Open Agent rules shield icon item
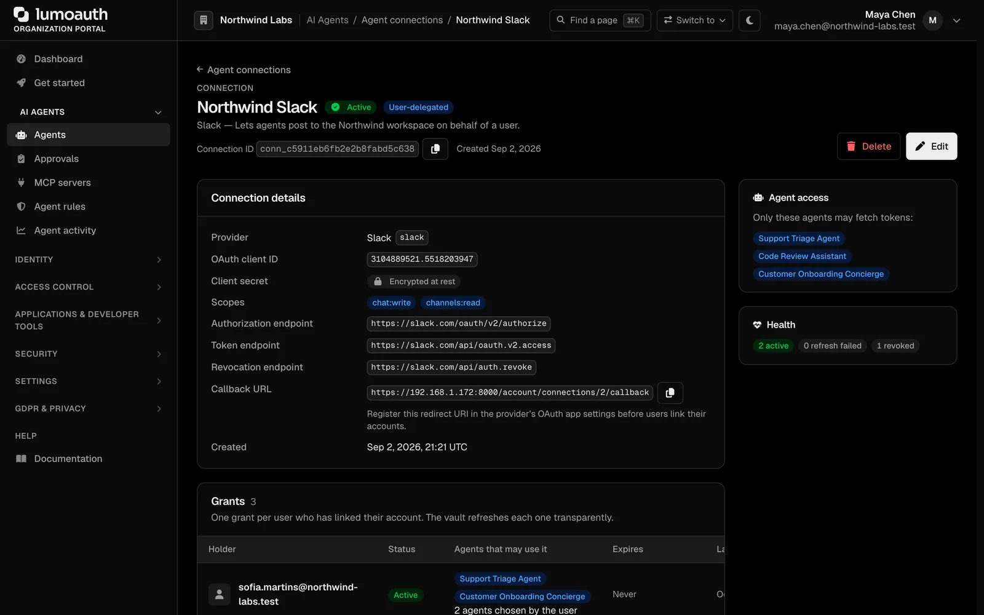Viewport: 984px width, 615px height. coord(89,207)
